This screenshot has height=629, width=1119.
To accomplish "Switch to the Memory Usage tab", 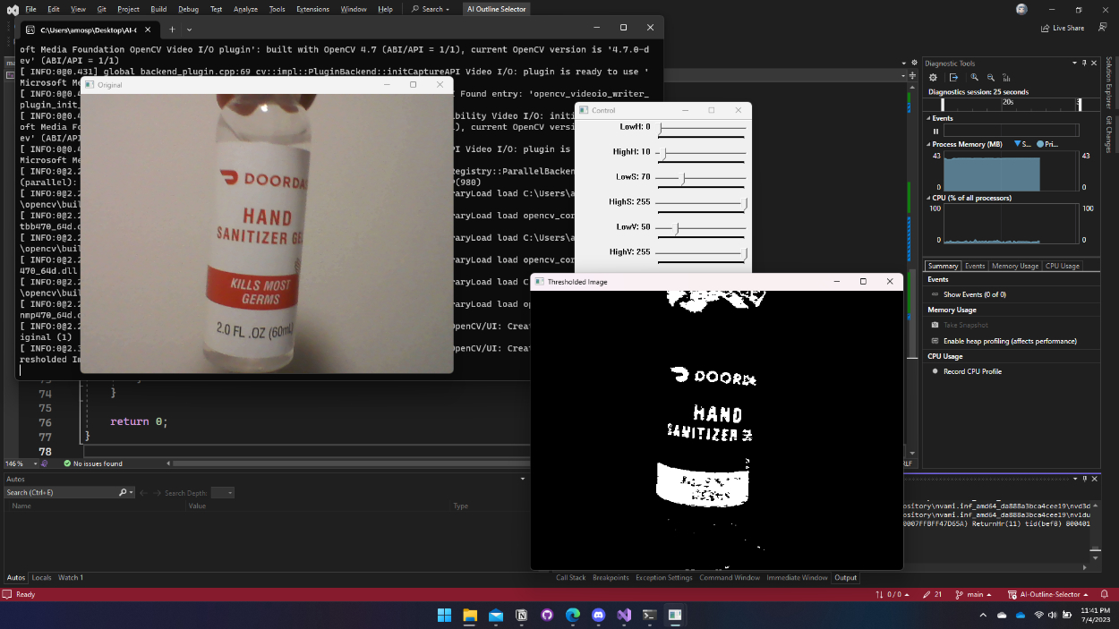I will (1014, 266).
